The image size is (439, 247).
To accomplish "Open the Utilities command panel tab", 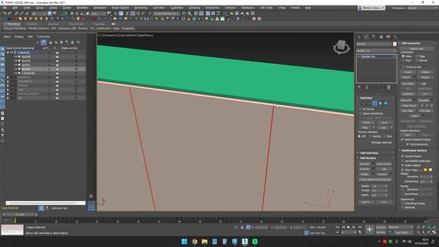I will [395, 37].
